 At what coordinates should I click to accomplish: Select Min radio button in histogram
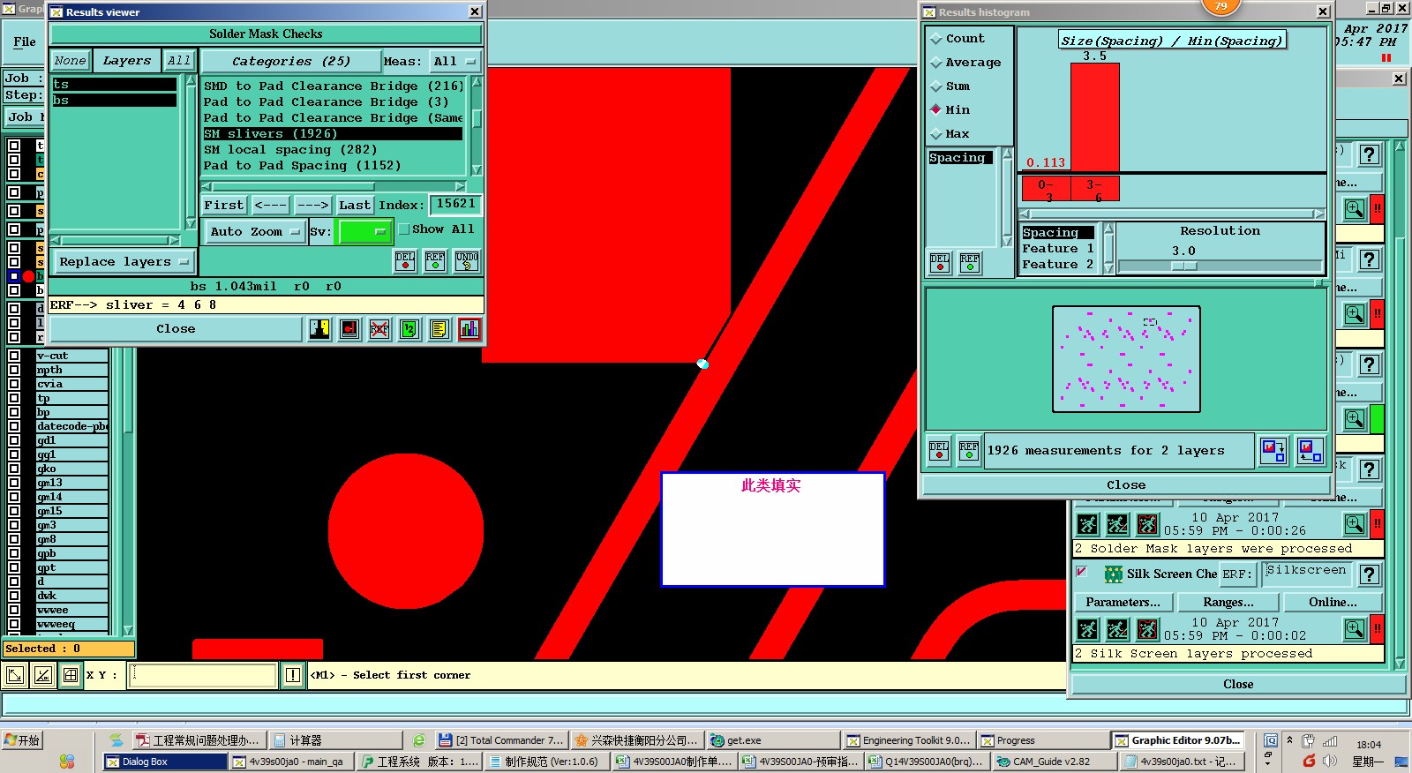pos(936,110)
